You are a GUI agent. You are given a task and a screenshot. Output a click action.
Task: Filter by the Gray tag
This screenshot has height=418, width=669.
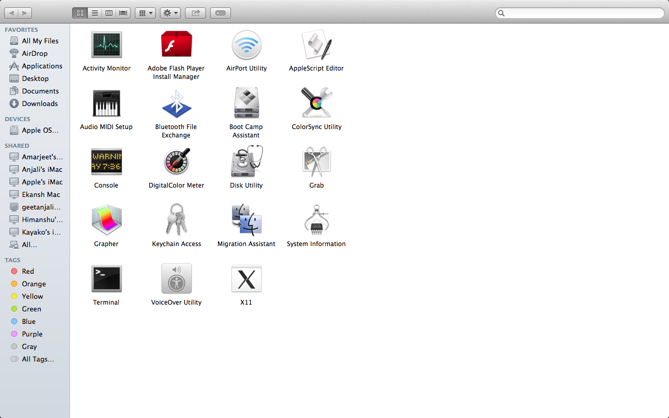pyautogui.click(x=34, y=346)
